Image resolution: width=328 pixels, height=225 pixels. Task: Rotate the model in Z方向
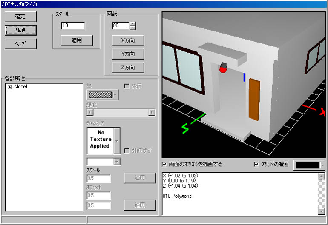(x=128, y=68)
